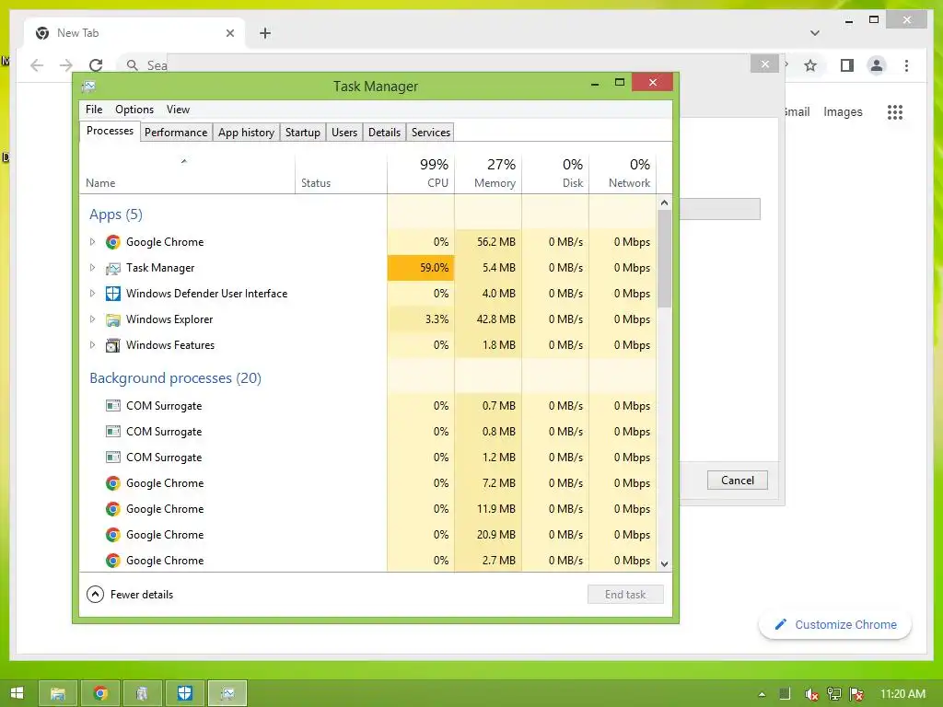Show hidden system tray icons arrow
Viewport: 943px width, 707px height.
pos(762,694)
